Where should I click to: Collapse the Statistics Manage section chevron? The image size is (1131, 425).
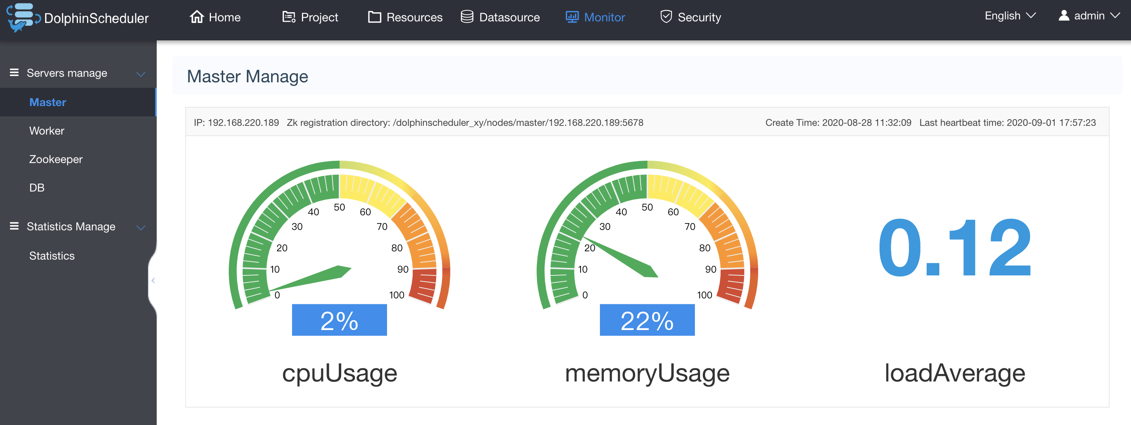click(140, 228)
